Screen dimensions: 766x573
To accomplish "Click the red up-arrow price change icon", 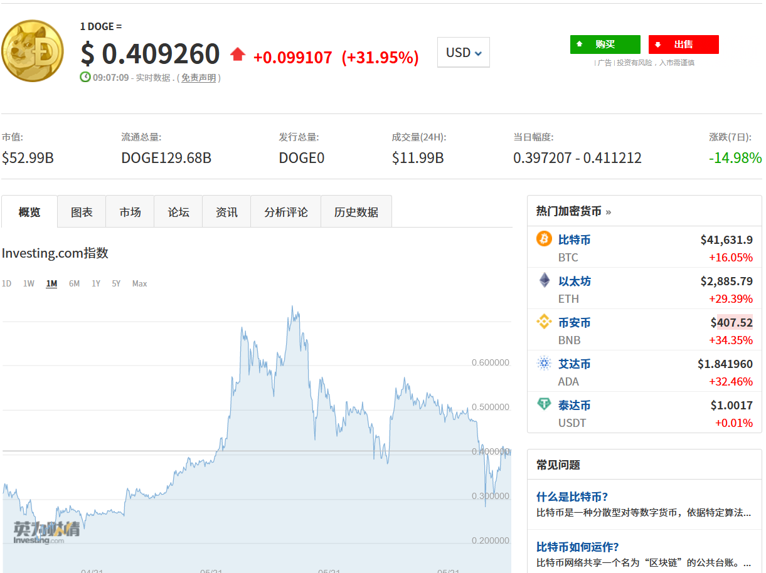I will tap(238, 55).
